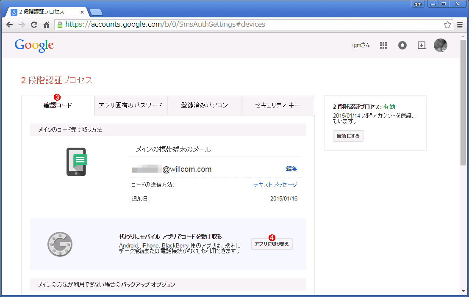Navigate back in browser history
Viewport: 469px width, 297px height.
[9, 25]
